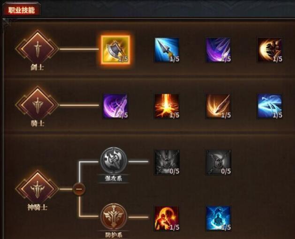Image resolution: width=295 pixels, height=239 pixels.
Task: Select the blue ice slash 骑士 skill
Action: click(270, 106)
